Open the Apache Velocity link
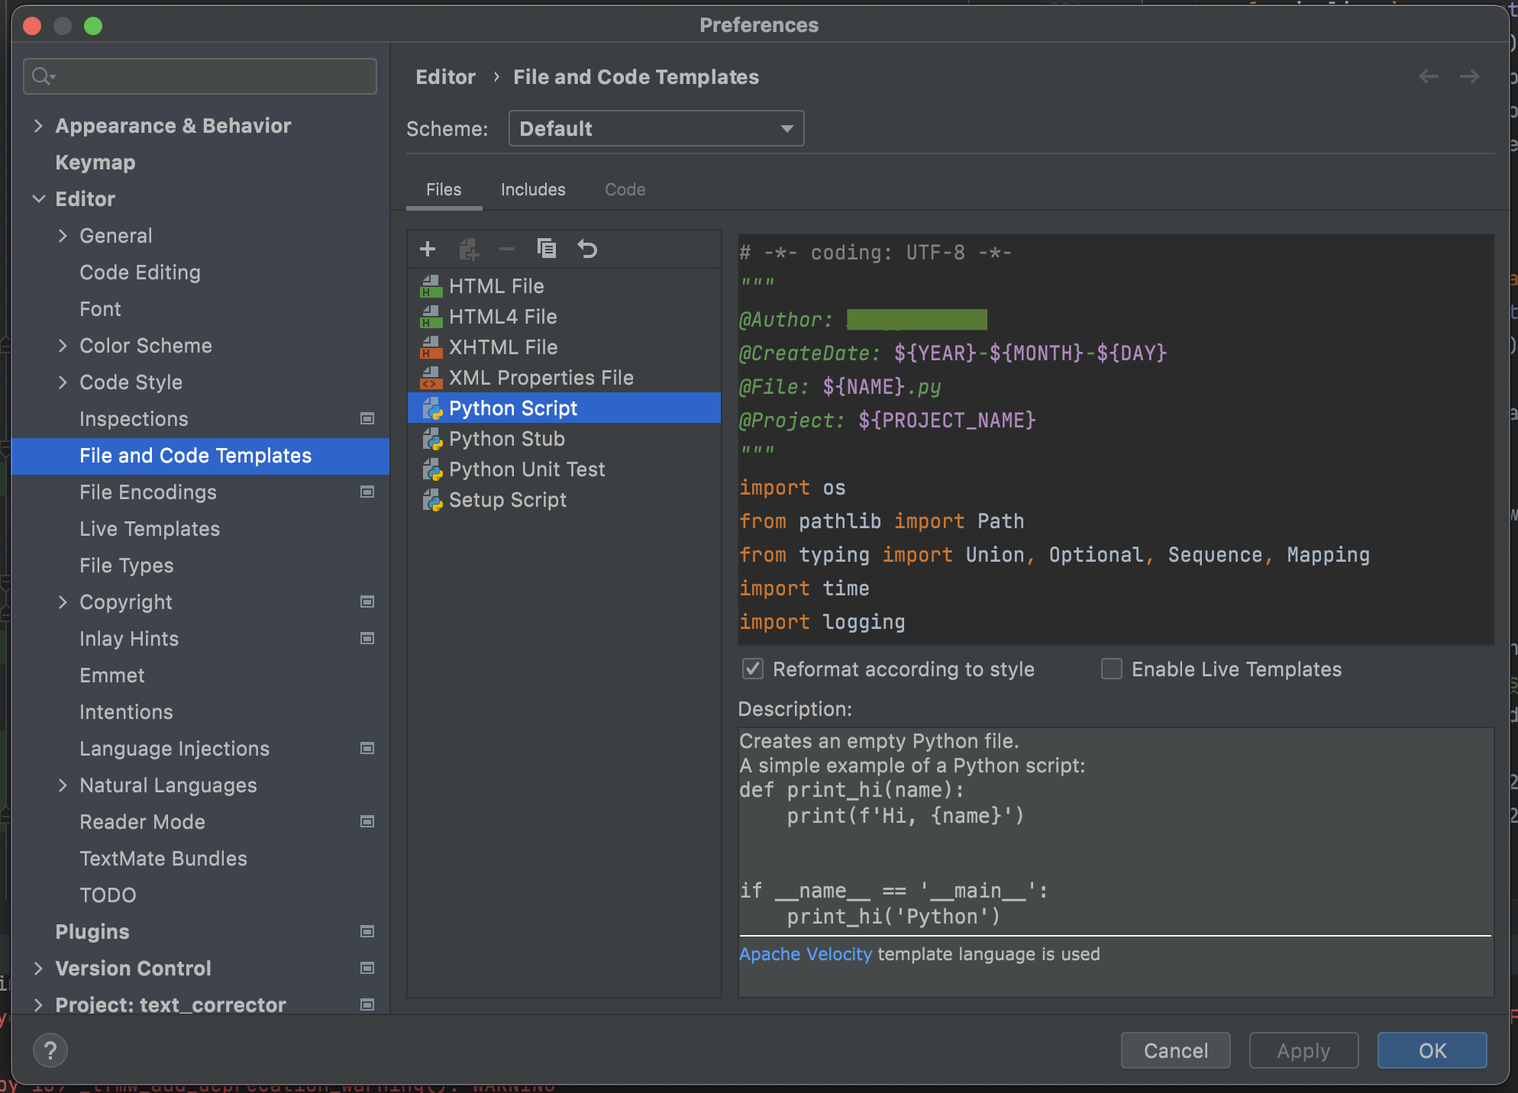 click(805, 954)
